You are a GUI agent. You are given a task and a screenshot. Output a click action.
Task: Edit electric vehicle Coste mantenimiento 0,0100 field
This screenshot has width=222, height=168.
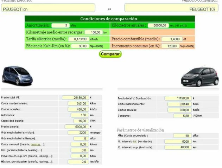[78, 104]
